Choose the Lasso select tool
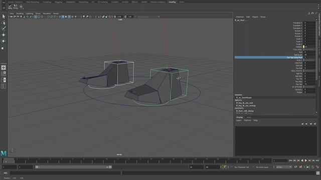321x180 pixels. (4, 22)
